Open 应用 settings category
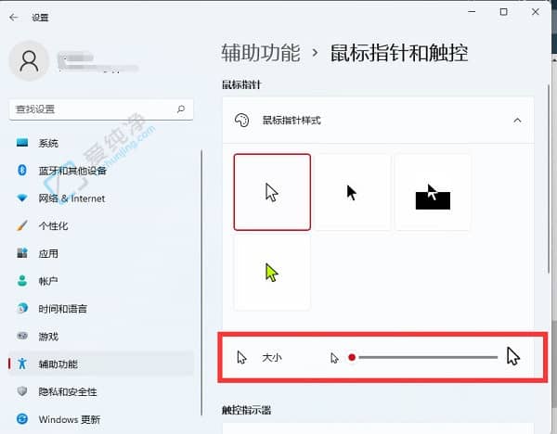 101,253
